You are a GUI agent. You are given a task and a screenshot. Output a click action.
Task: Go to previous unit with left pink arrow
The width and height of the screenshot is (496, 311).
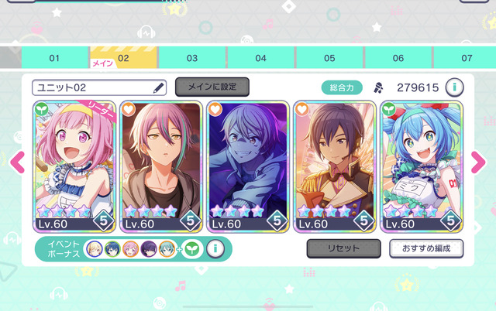(x=18, y=162)
